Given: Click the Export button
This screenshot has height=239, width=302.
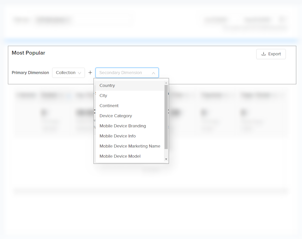Looking at the screenshot, I should click(x=271, y=54).
